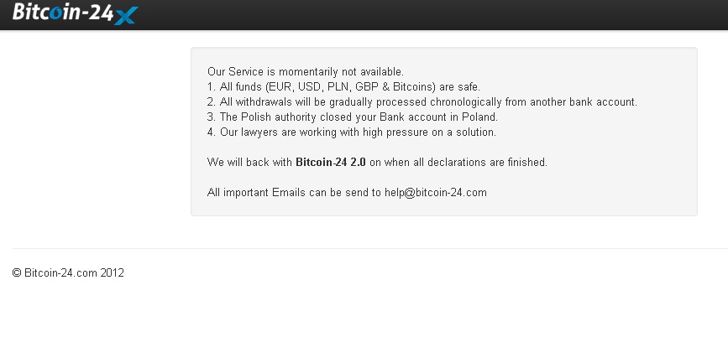Click the line about withdrawals processed chronologically
728x363 pixels.
point(422,102)
